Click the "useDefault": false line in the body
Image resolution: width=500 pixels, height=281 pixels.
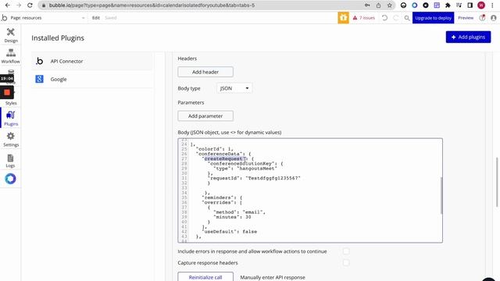[x=230, y=232]
